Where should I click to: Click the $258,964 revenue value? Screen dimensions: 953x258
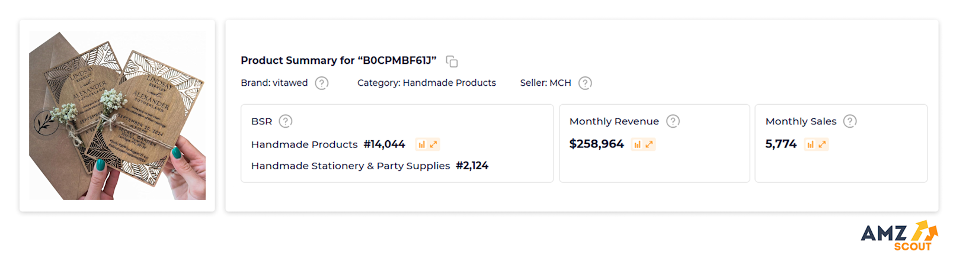[x=596, y=144]
